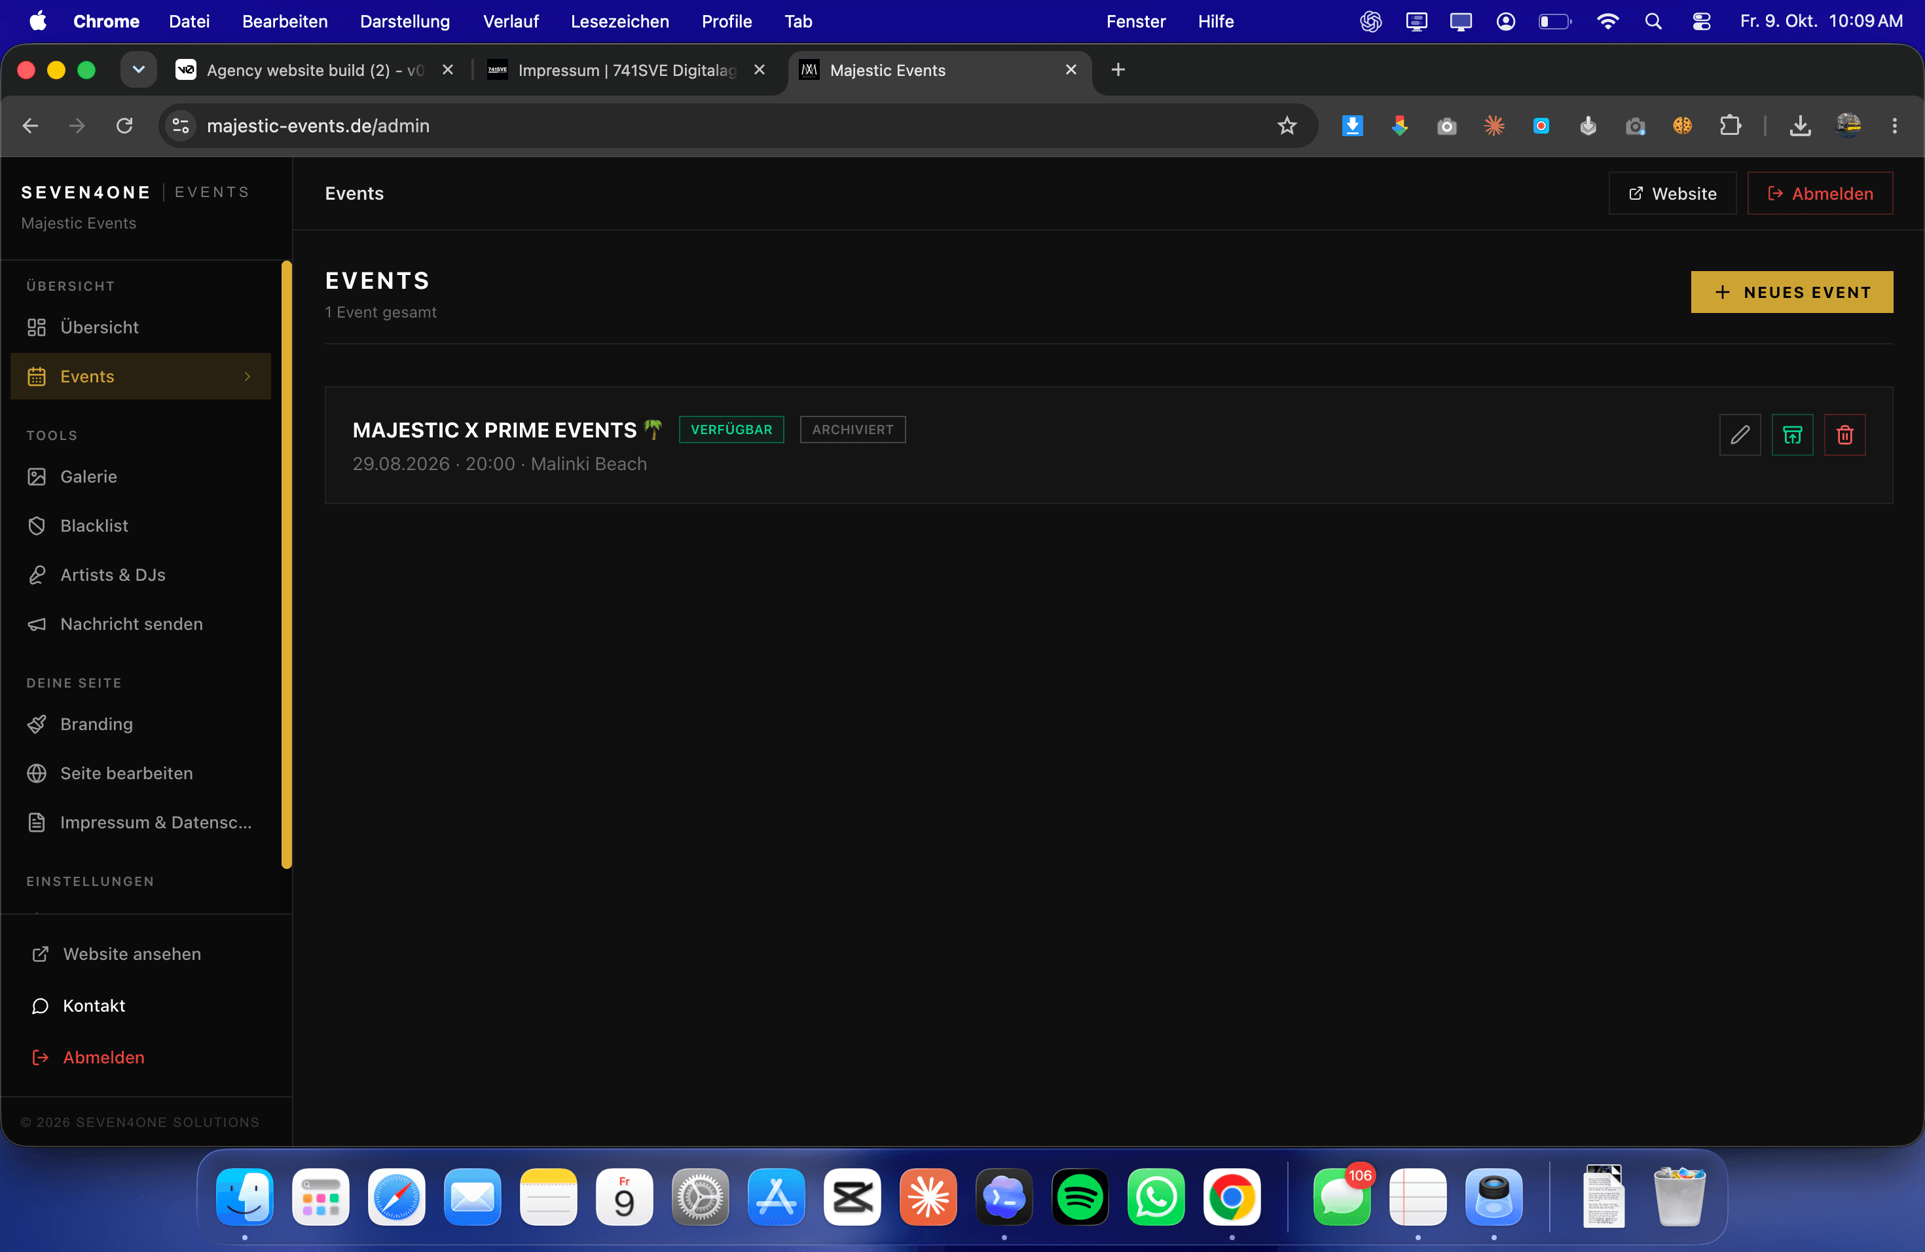Switch to the Impressum 741SVE Digitalagentur tab
This screenshot has width=1925, height=1252.
pyautogui.click(x=627, y=70)
